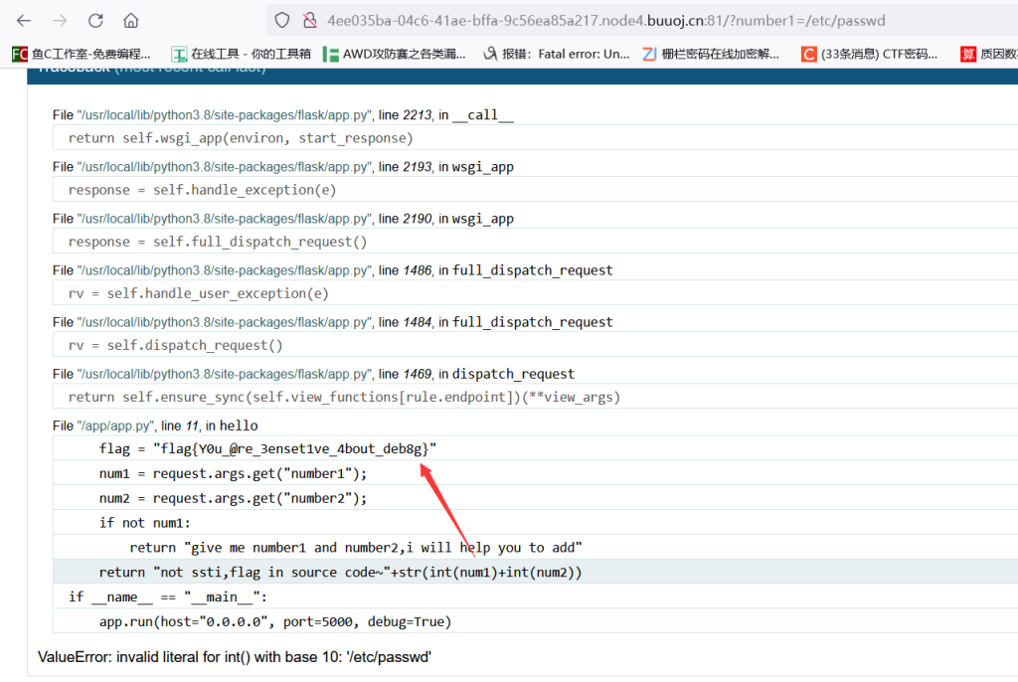Open the 栅栏密码在线加密解密 bookmark
The width and height of the screenshot is (1018, 682).
point(711,54)
